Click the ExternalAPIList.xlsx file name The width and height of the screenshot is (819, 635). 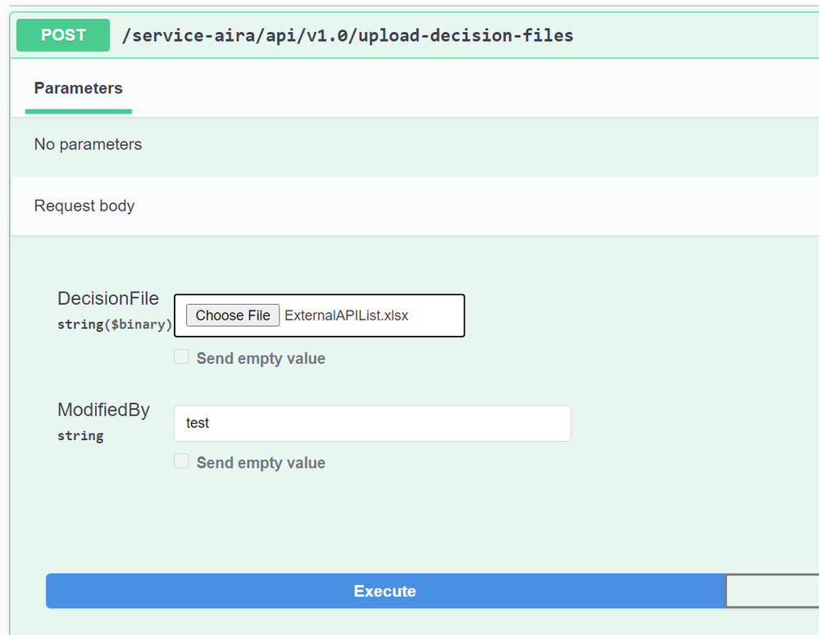click(346, 315)
